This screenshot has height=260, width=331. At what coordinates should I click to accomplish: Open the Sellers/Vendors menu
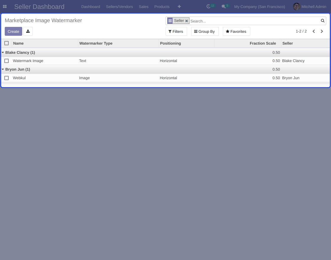click(119, 6)
